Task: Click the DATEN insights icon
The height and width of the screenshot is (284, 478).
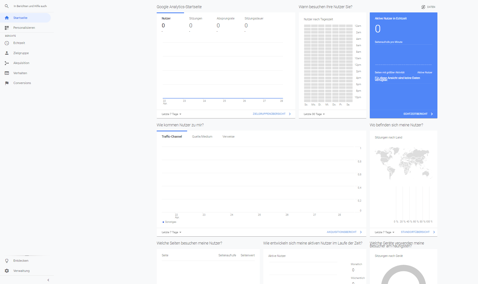Action: pos(423,7)
